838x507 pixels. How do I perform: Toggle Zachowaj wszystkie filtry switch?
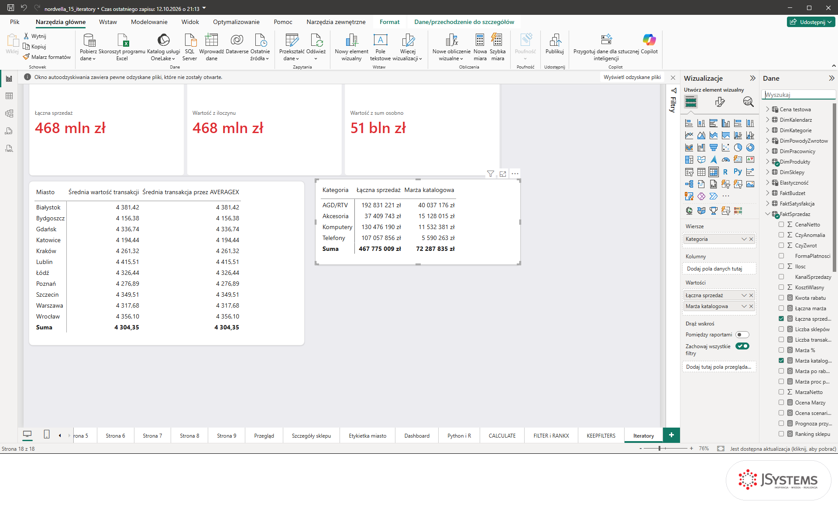[x=742, y=346]
